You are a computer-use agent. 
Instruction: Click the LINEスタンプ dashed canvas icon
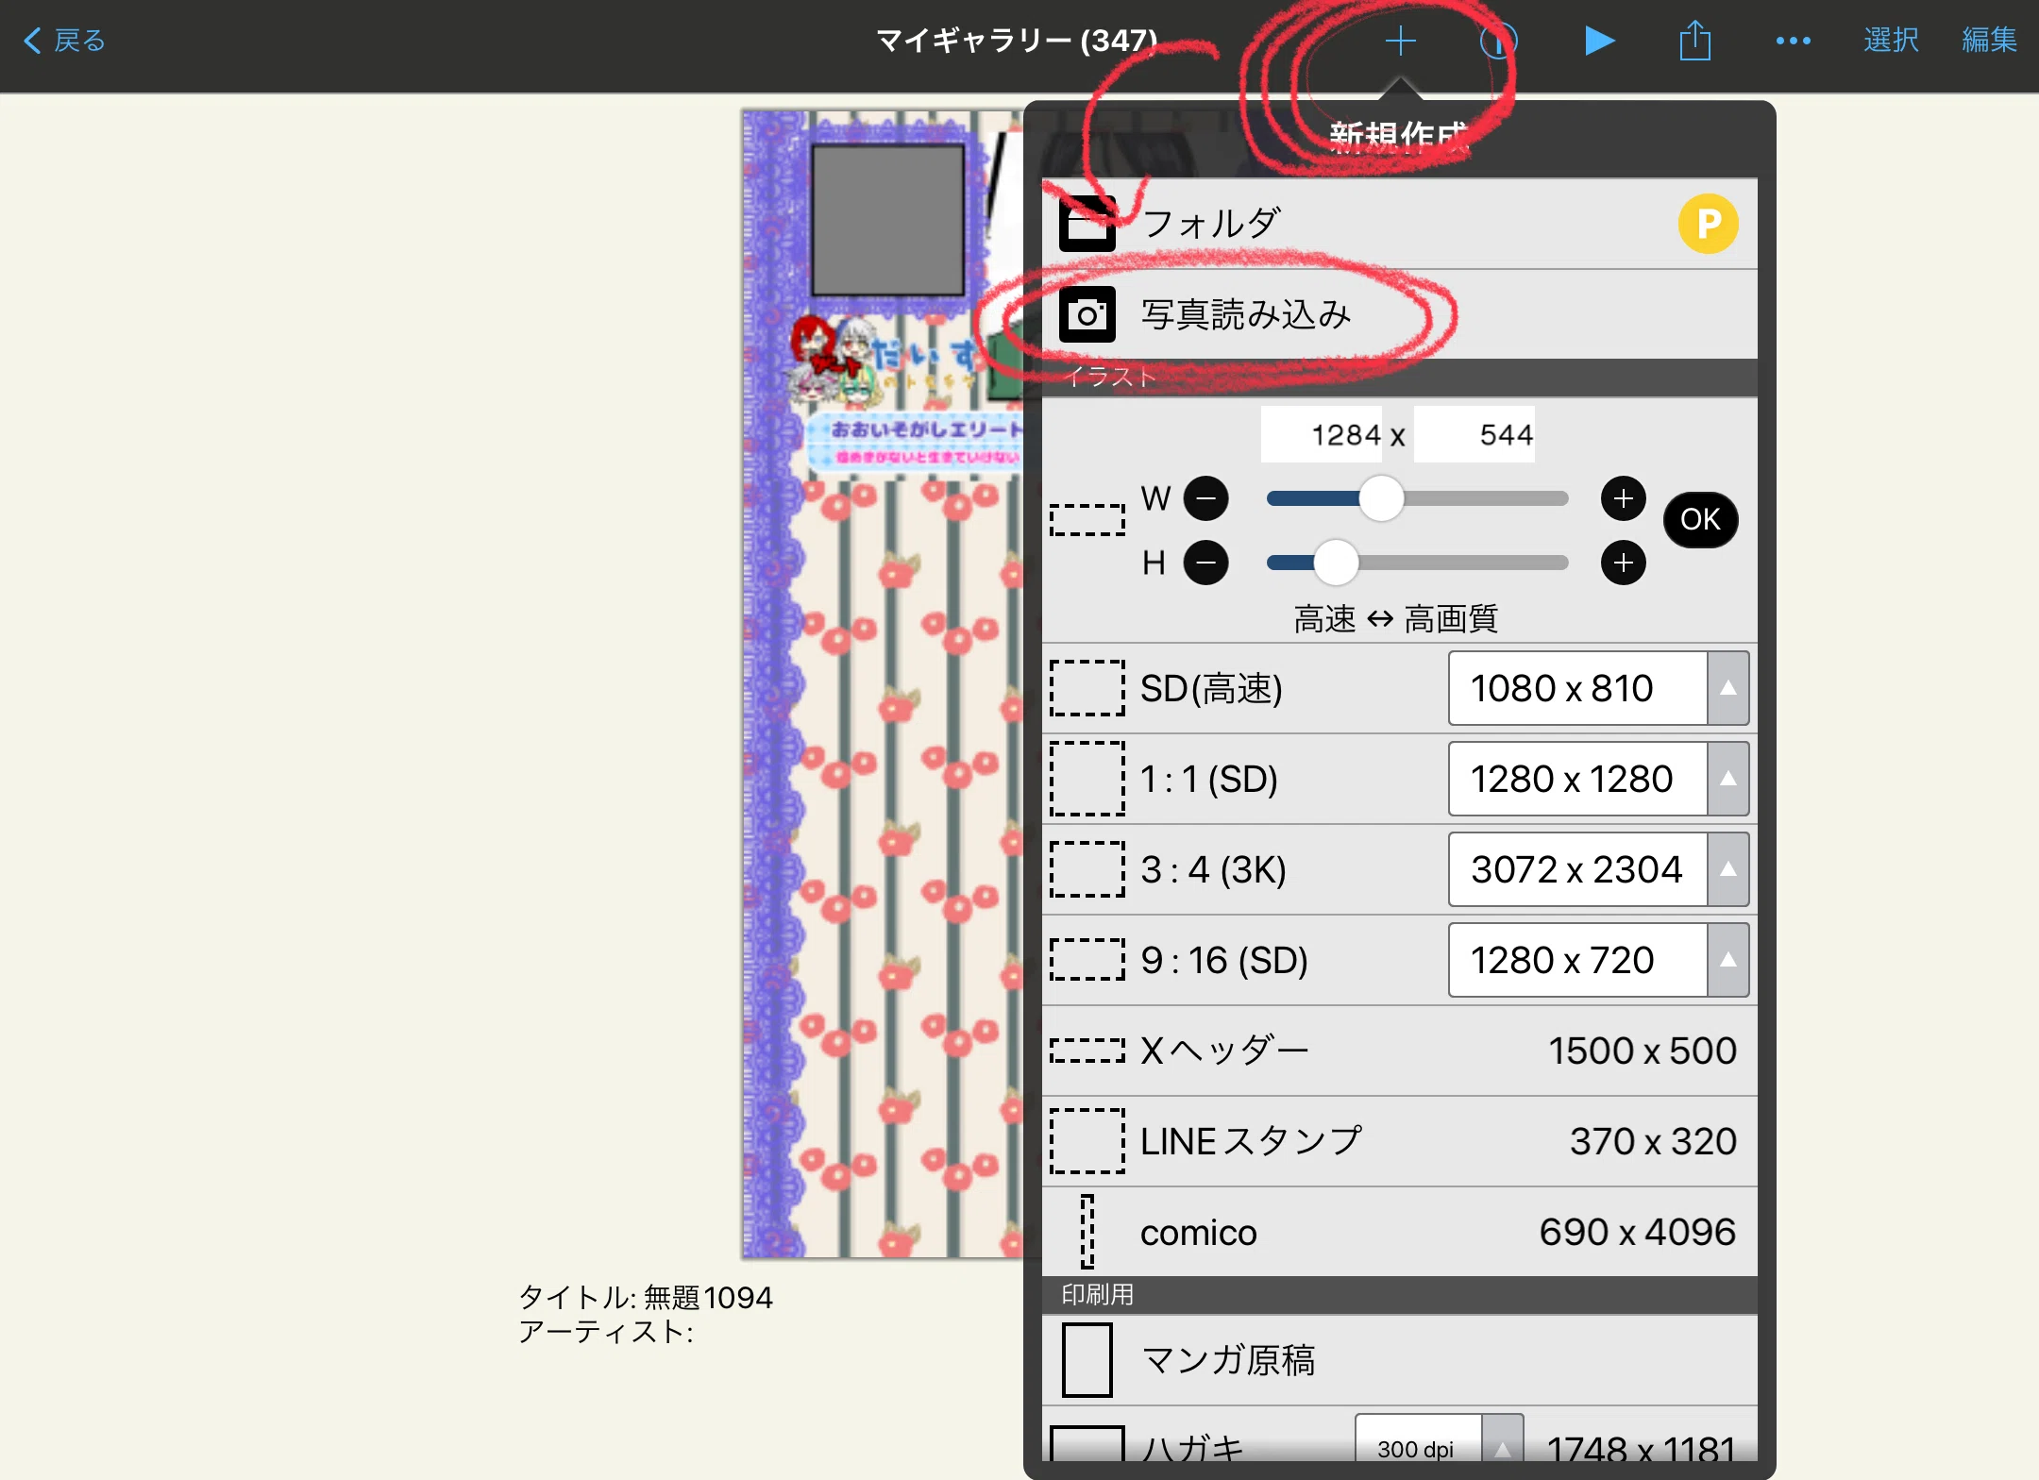(x=1087, y=1141)
